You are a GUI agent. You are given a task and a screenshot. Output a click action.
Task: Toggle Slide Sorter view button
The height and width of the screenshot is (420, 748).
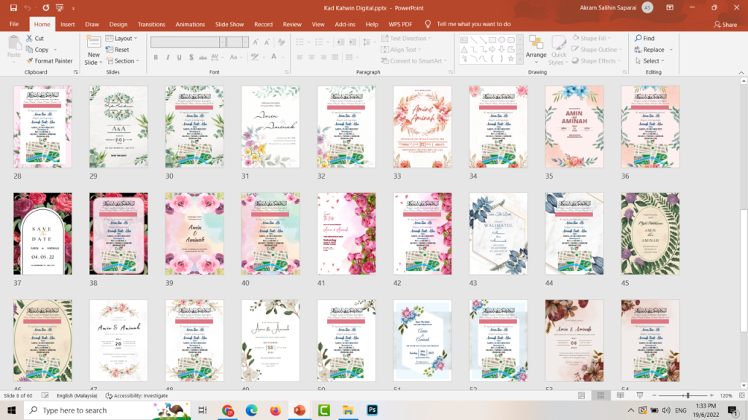(600, 395)
